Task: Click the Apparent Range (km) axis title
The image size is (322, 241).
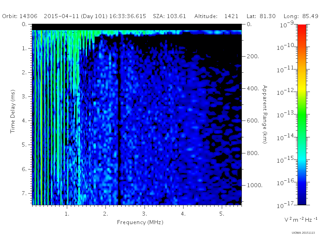Action: pos(265,114)
